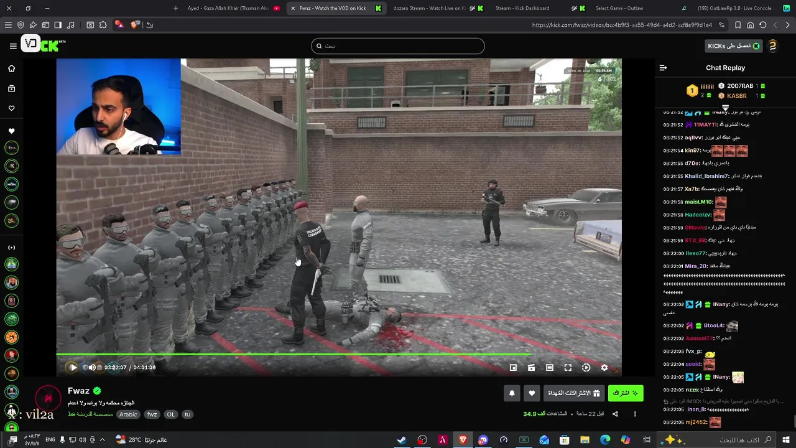
Task: Click the filled heart sidebar icon
Action: coord(11,131)
